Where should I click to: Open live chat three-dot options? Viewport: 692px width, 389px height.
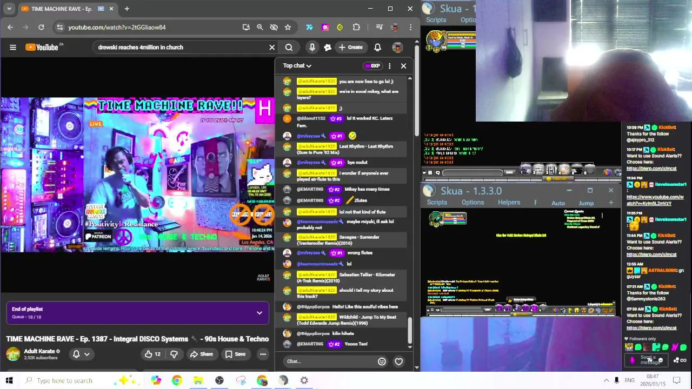point(389,66)
